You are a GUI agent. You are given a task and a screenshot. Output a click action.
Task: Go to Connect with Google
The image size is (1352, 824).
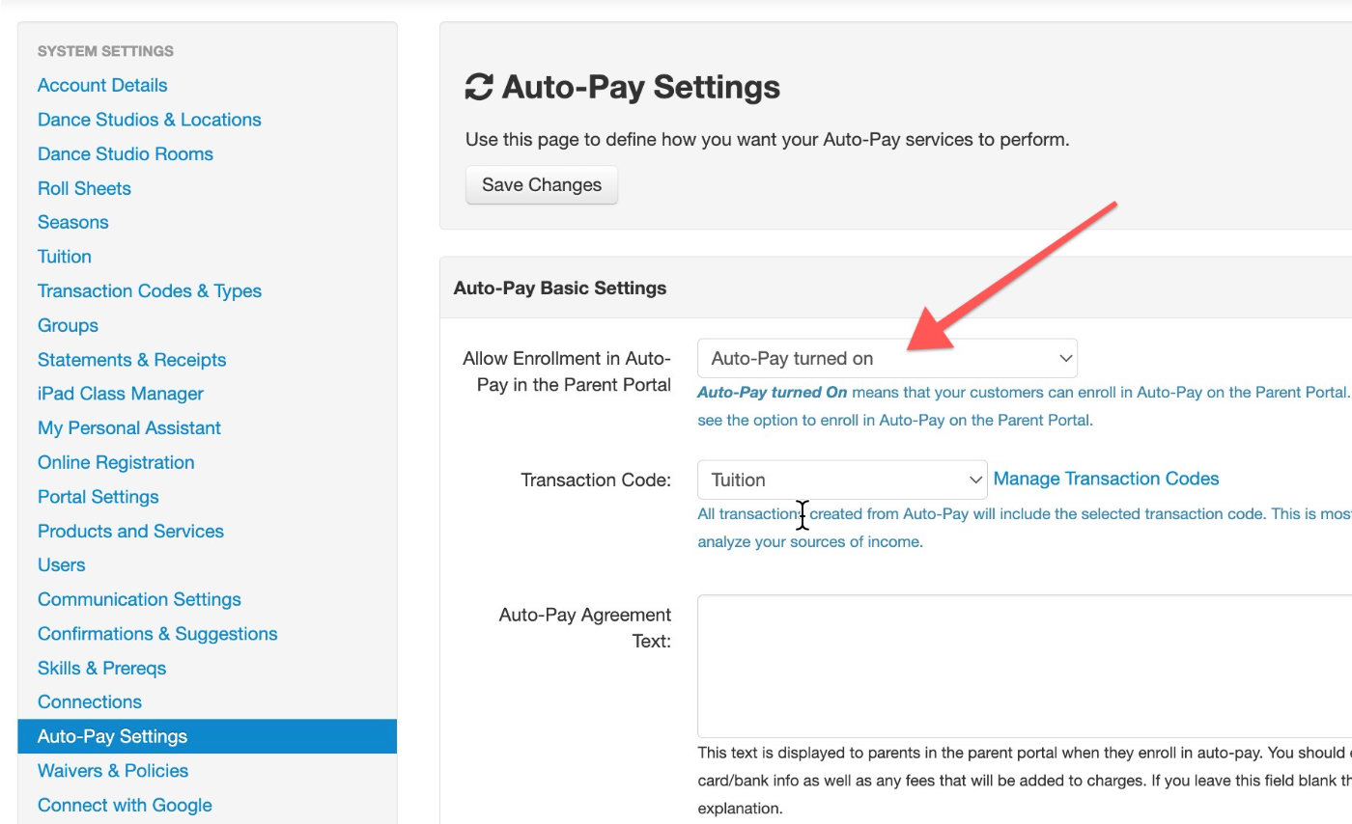[x=125, y=805]
